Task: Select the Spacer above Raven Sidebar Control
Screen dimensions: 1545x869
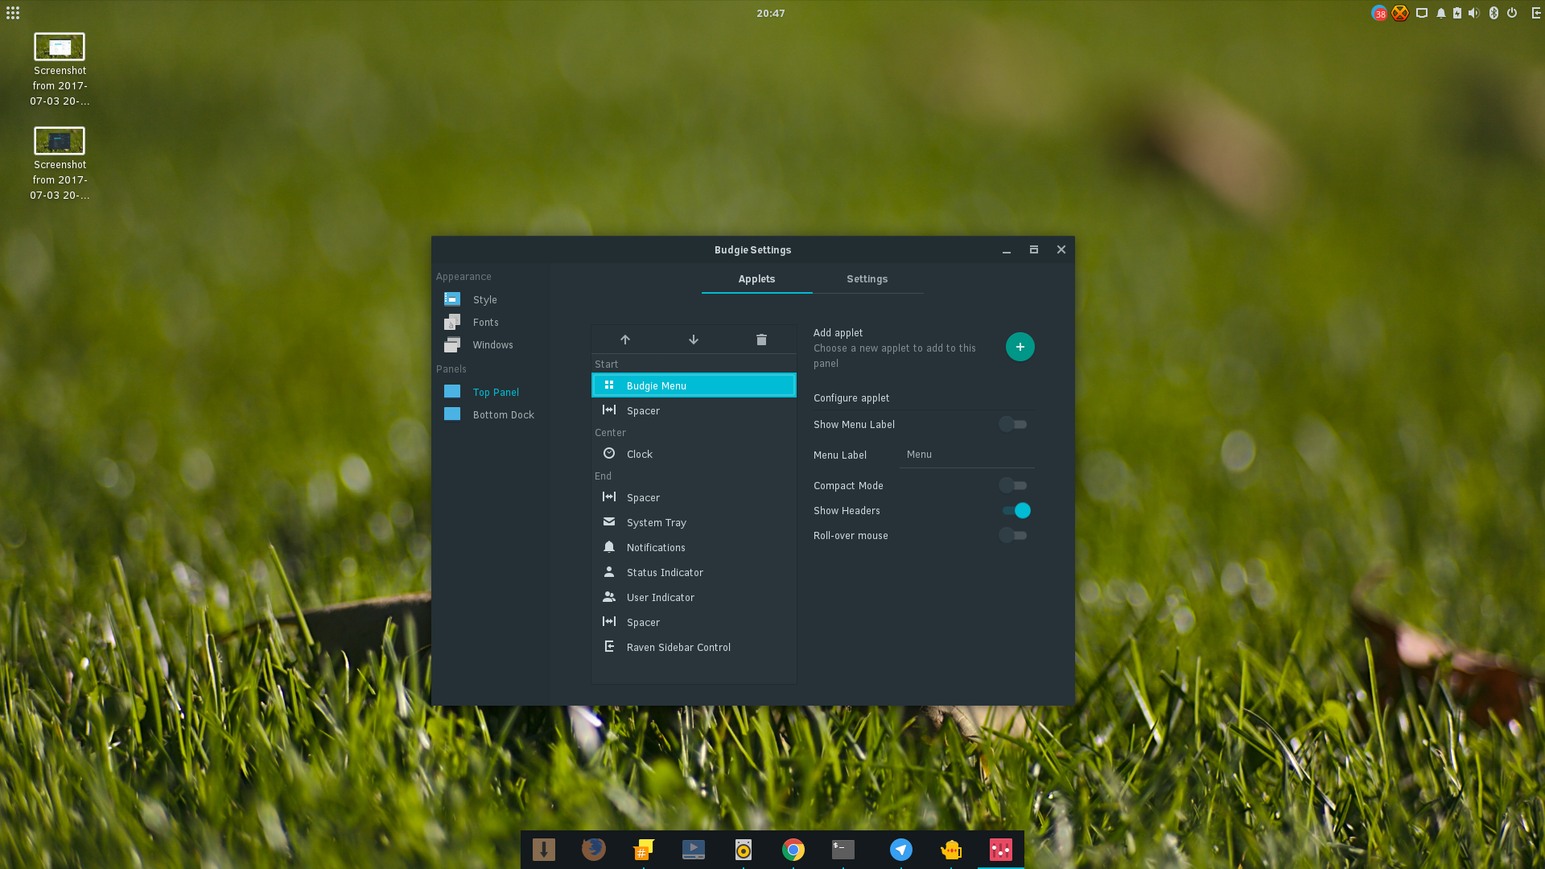Action: click(x=694, y=622)
